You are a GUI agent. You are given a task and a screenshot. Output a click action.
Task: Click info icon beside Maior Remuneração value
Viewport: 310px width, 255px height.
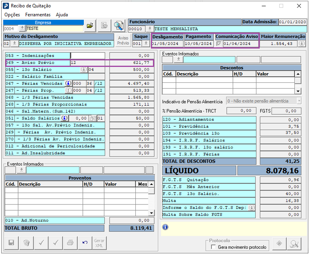tap(301, 44)
